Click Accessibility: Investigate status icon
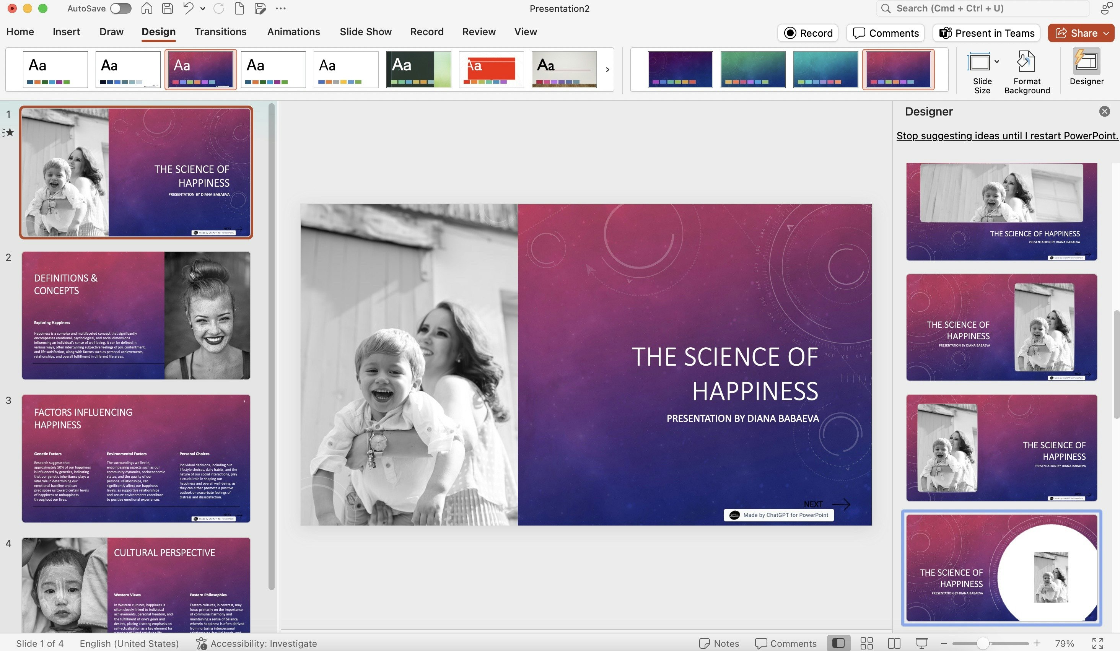Image resolution: width=1120 pixels, height=651 pixels. point(202,643)
